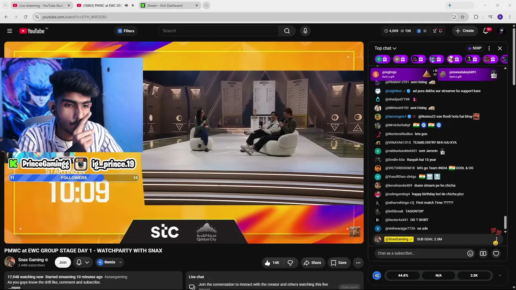This screenshot has width=516, height=290.
Task: Expand the video description with ...more
Action: pos(14,288)
